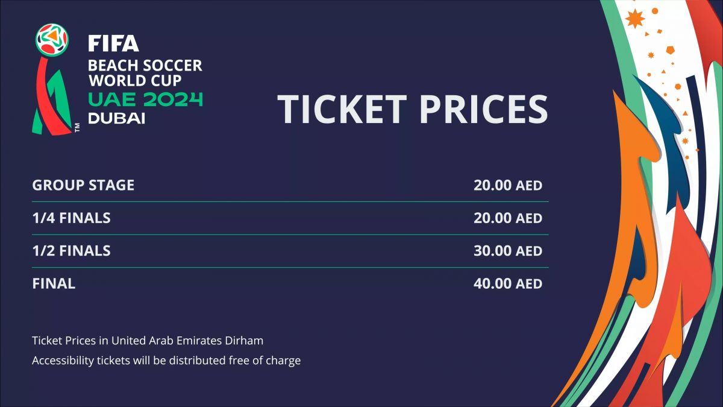Click the 30.00 AED semi-final price
Image resolution: width=723 pixels, height=407 pixels.
coord(507,251)
